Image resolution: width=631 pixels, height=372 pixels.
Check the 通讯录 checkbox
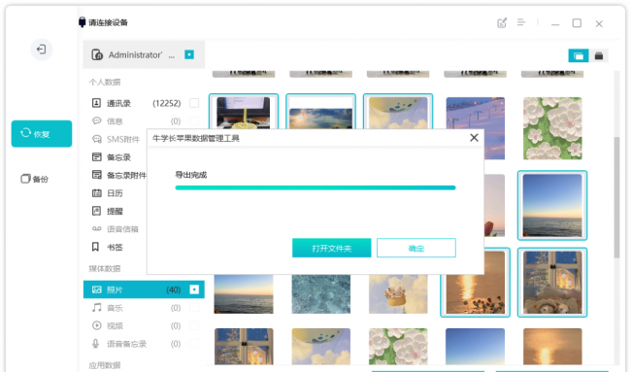click(194, 103)
